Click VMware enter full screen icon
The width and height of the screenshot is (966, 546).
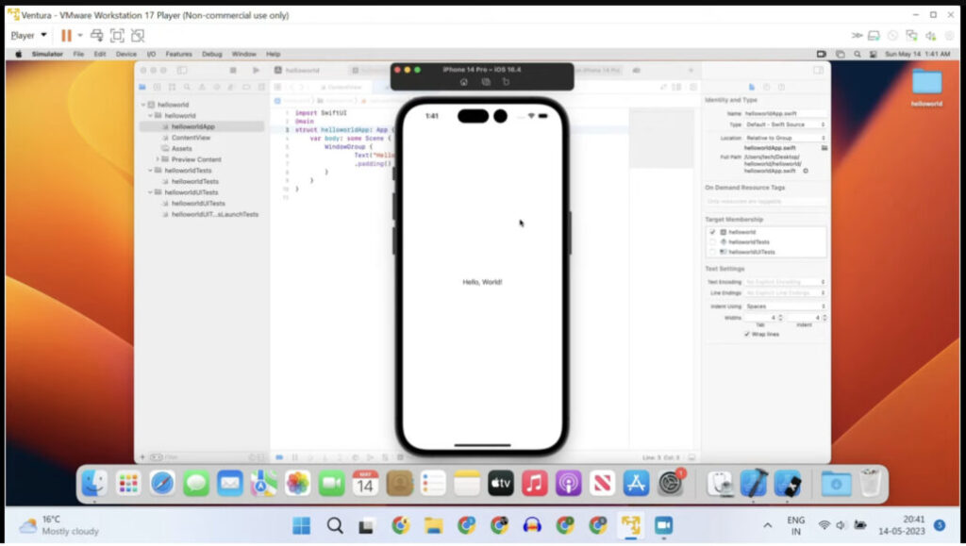117,36
